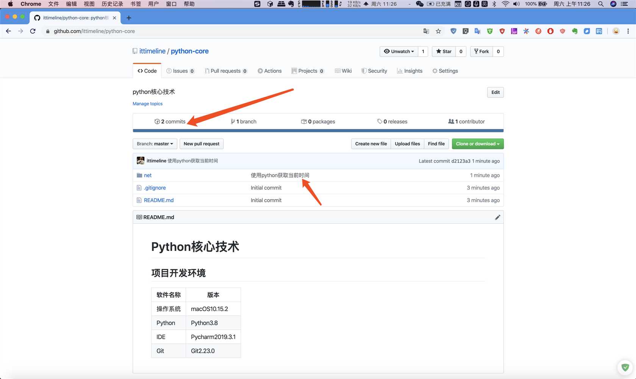Screen dimensions: 636x379
Task: Close the ittimeline/python-core tab
Action: pyautogui.click(x=114, y=18)
